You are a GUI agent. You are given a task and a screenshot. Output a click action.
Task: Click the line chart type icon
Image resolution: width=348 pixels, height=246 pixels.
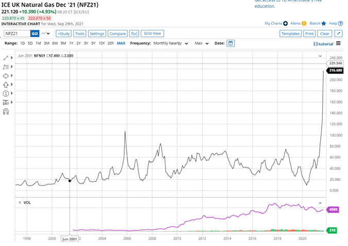click(43, 34)
